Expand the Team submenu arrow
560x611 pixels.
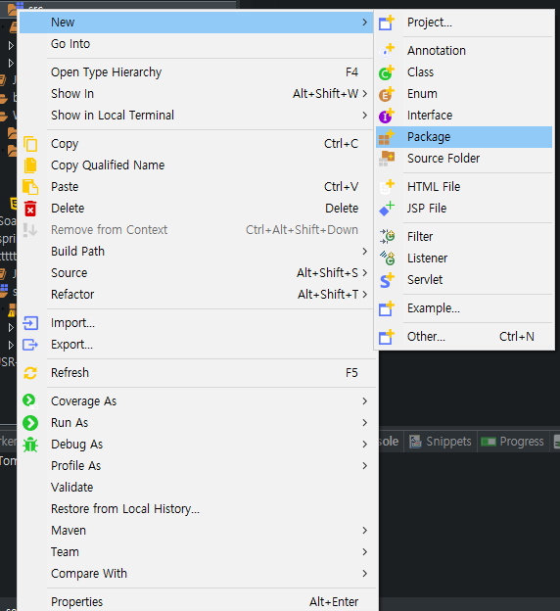[365, 552]
